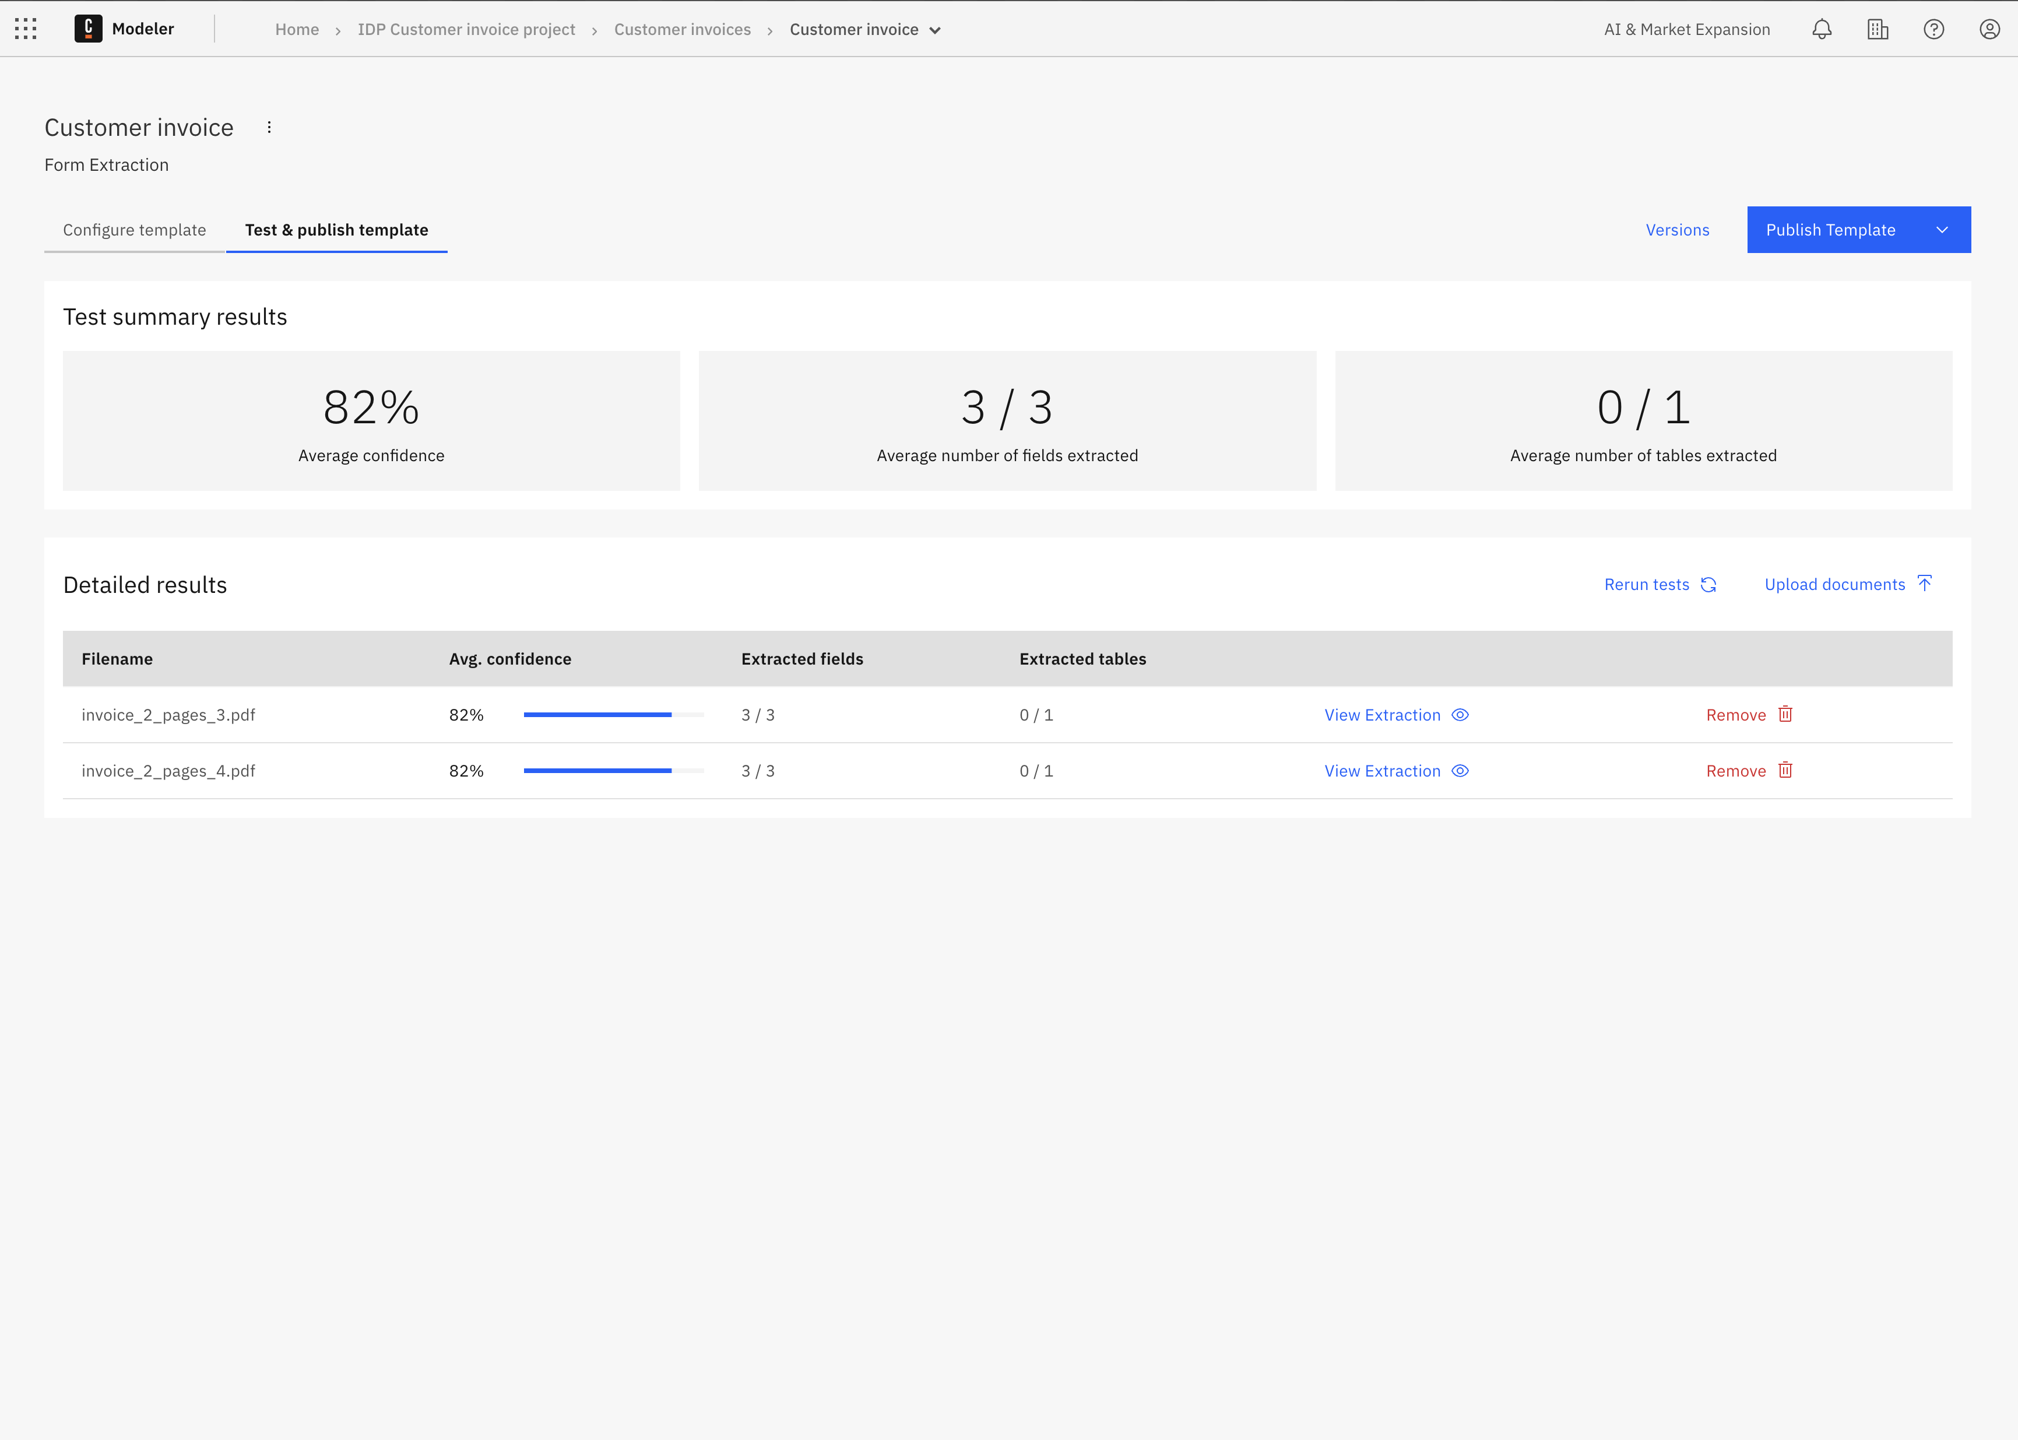Click confidence bar for invoice_2_pages_4.pdf

[x=614, y=771]
